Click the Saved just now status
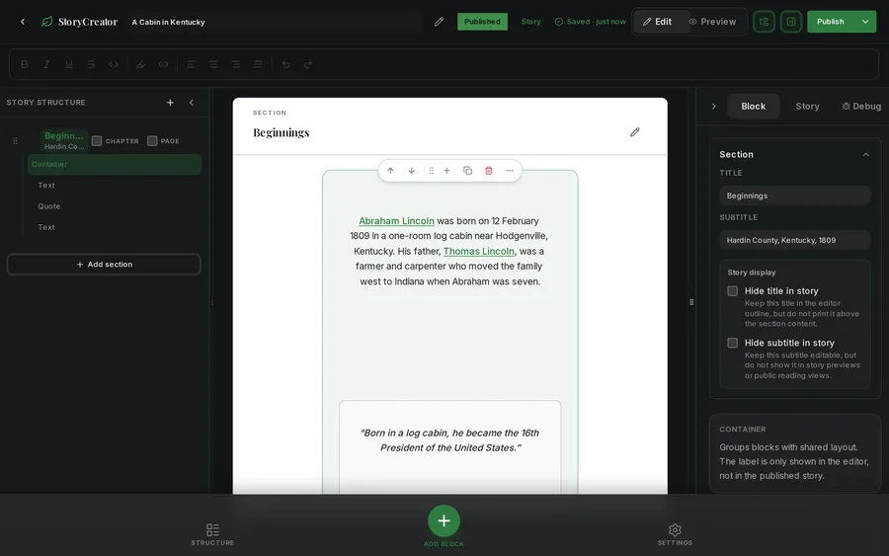The image size is (889, 556). tap(591, 22)
